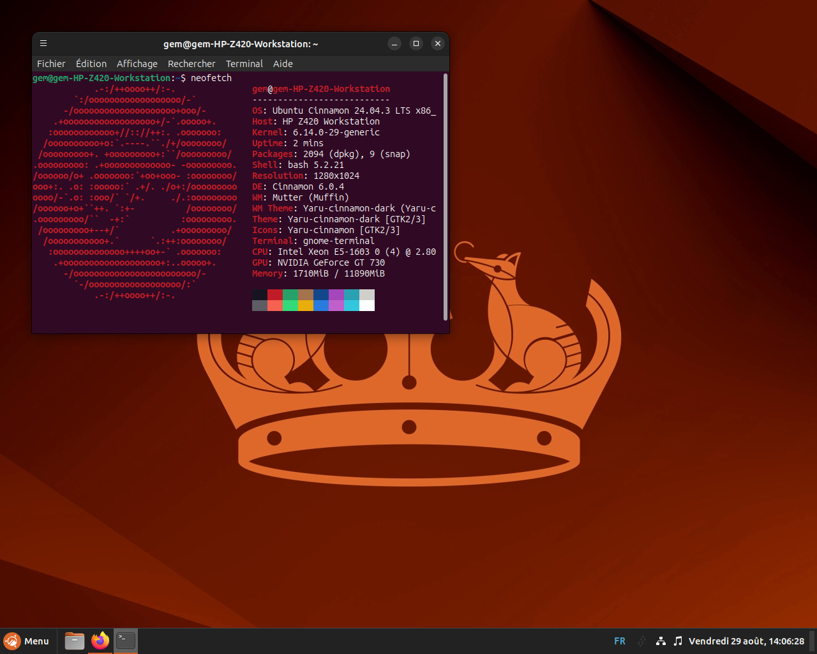Select the Terminal window in the panel

coord(126,641)
